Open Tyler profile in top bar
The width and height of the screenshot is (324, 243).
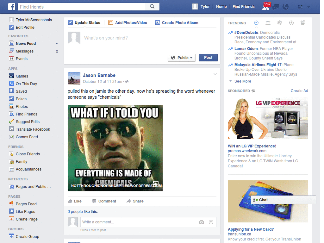coord(201,7)
